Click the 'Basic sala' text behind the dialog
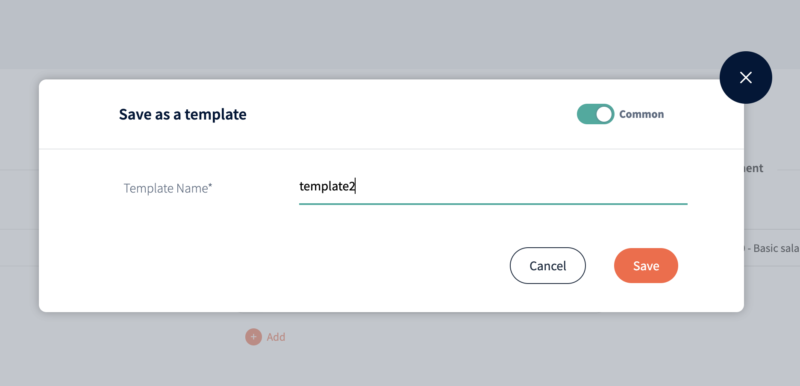 (775, 249)
